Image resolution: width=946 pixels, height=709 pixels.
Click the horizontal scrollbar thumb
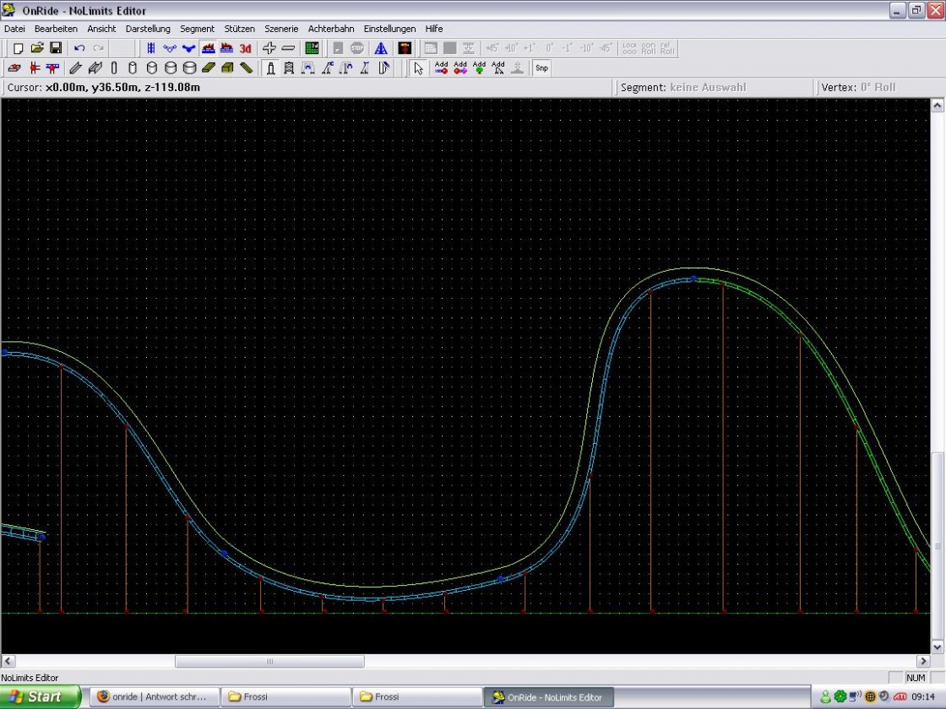click(269, 662)
